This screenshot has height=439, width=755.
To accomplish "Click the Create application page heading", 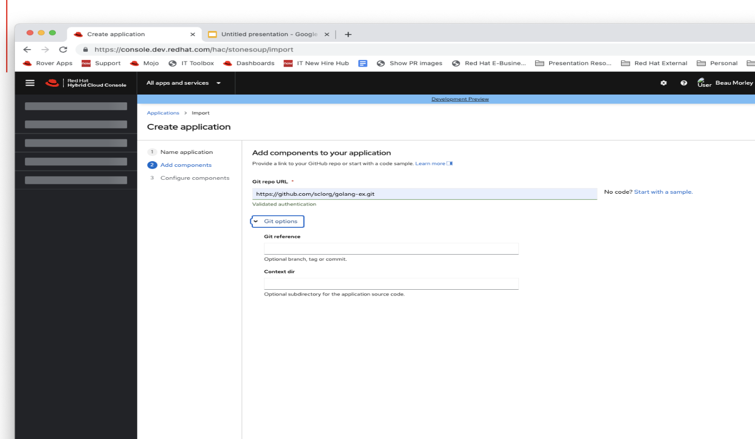I will tap(189, 127).
